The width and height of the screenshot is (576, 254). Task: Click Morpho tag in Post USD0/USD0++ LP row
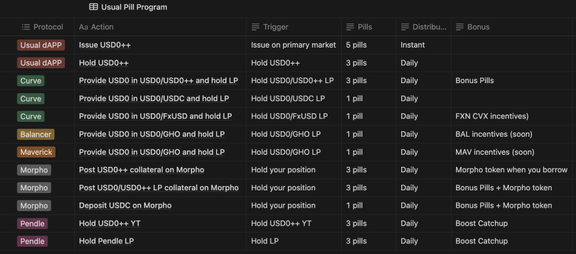coord(33,188)
